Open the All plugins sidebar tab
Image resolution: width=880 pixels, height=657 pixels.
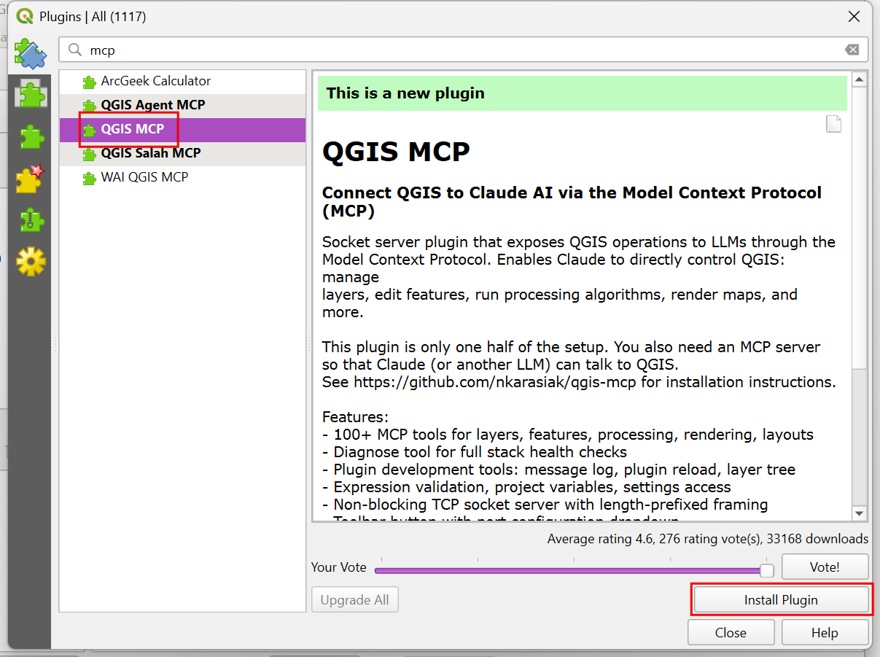click(30, 53)
